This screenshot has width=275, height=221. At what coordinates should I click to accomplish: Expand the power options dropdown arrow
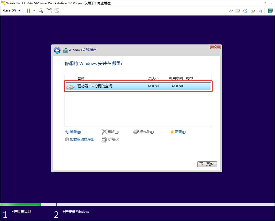tap(34, 11)
